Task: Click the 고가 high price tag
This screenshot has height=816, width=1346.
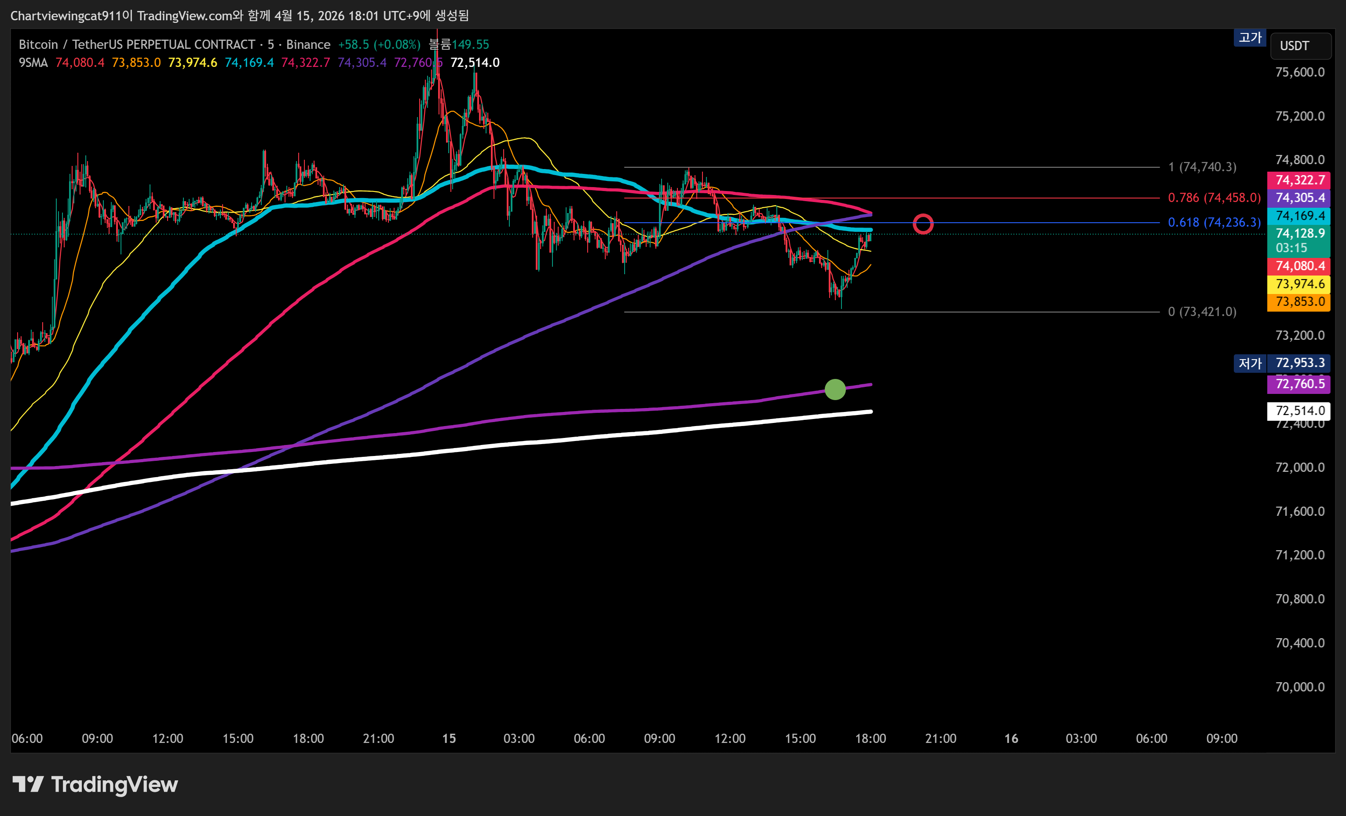Action: [x=1249, y=38]
